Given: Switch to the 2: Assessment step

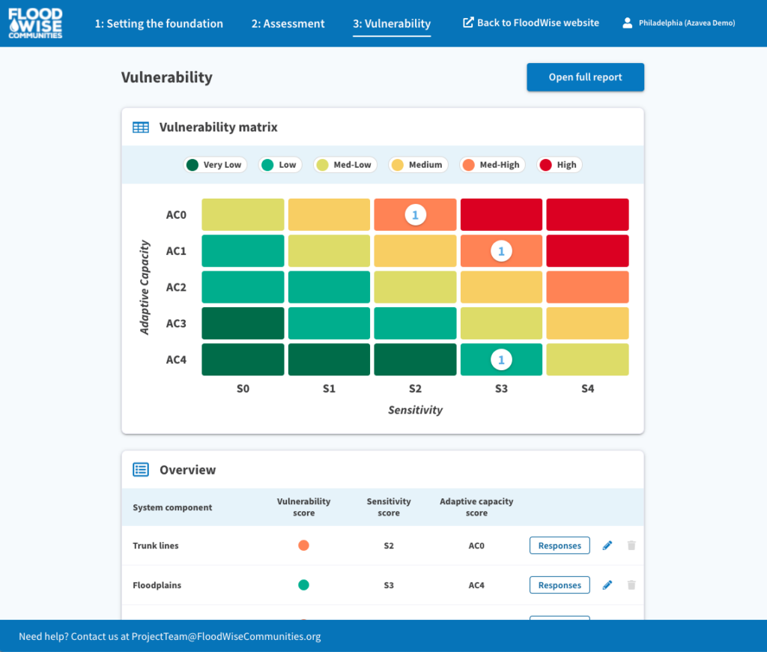Looking at the screenshot, I should 288,23.
